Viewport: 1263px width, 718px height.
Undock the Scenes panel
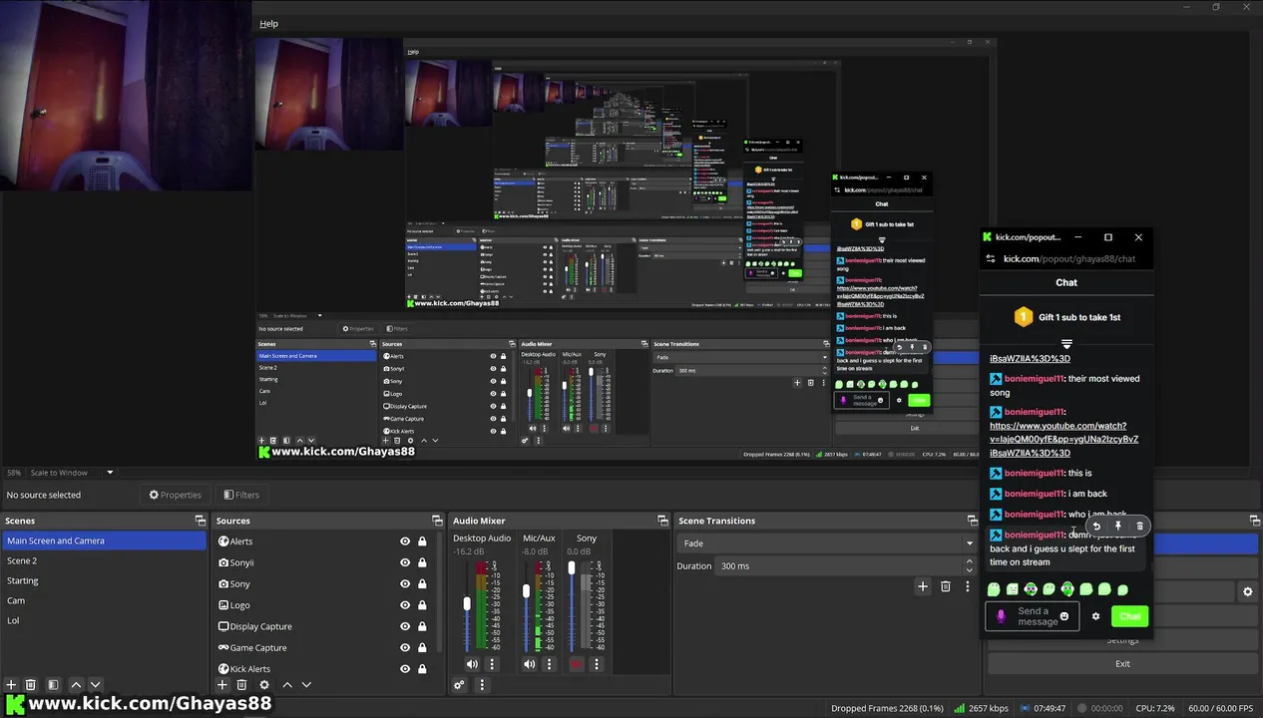pyautogui.click(x=201, y=521)
